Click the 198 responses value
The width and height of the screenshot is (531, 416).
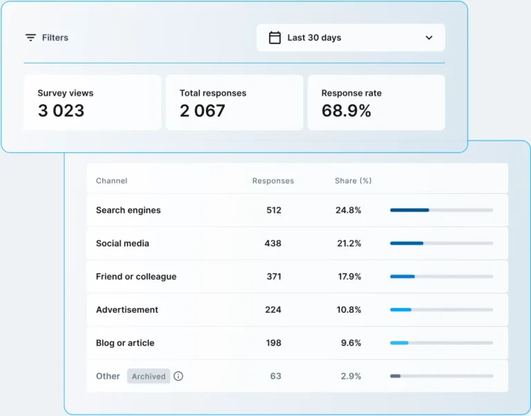pos(274,343)
